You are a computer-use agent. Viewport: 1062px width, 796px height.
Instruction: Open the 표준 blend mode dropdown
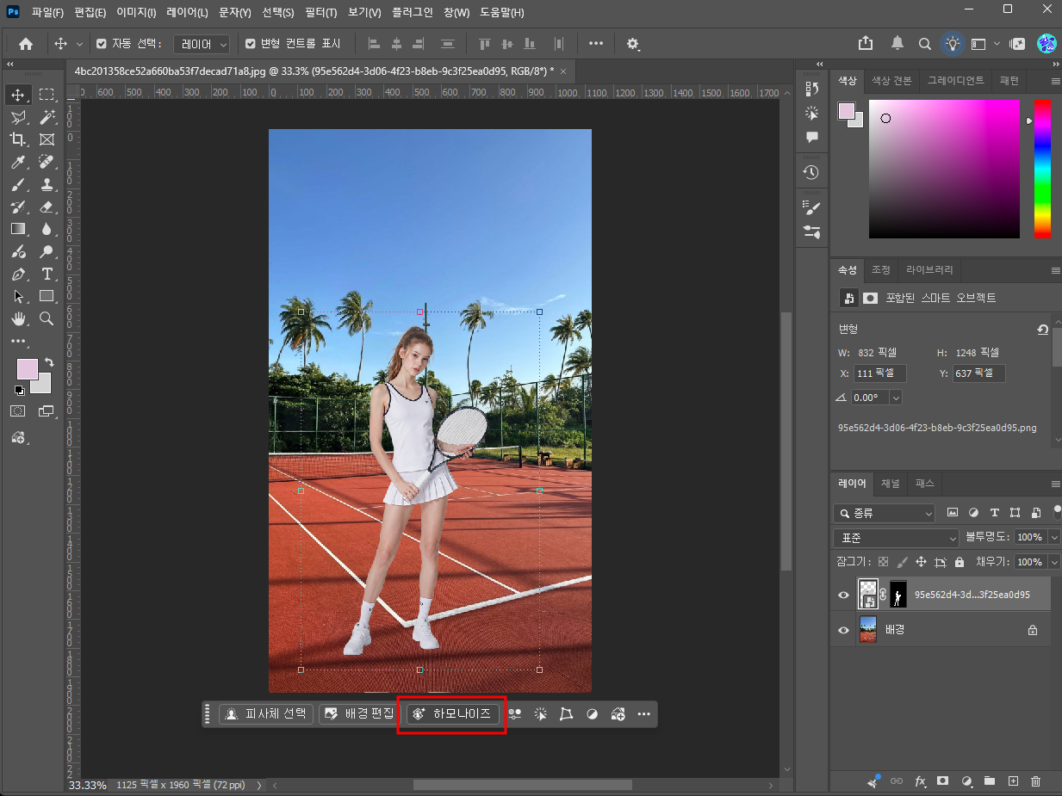coord(896,538)
